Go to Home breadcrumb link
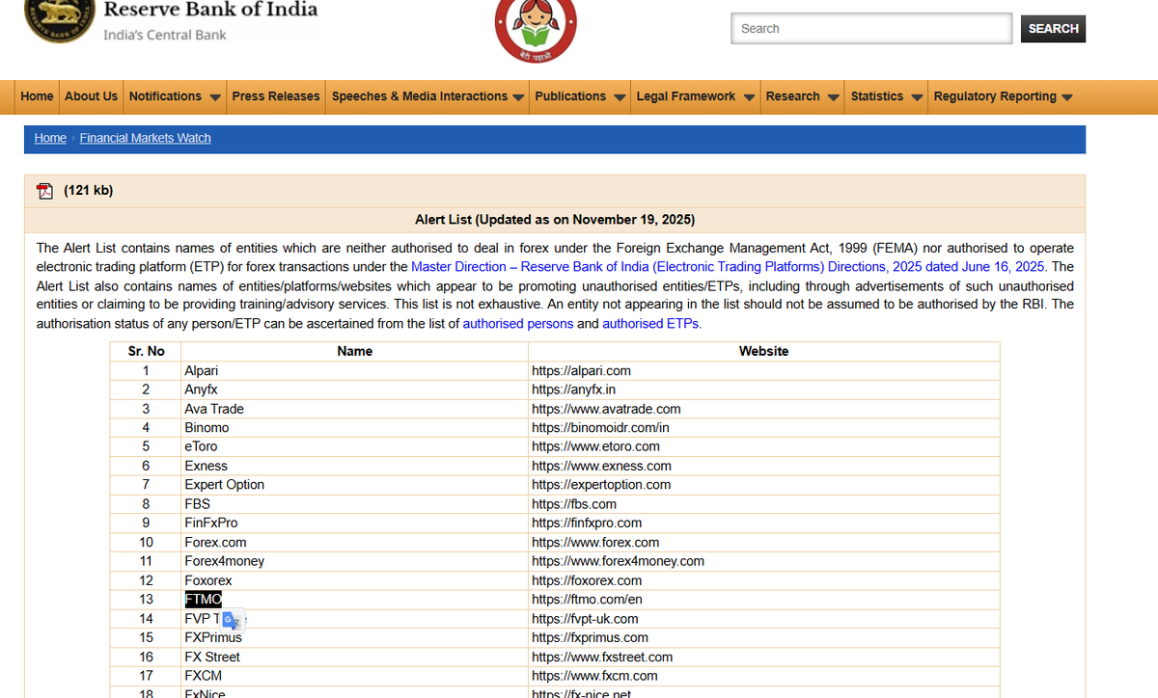 50,138
